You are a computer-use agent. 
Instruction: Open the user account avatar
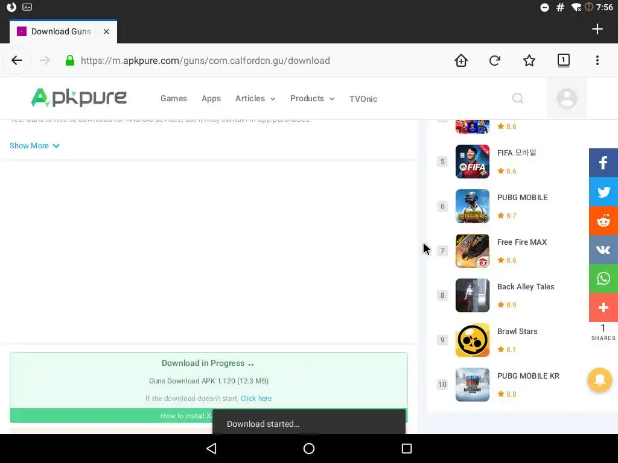[566, 98]
